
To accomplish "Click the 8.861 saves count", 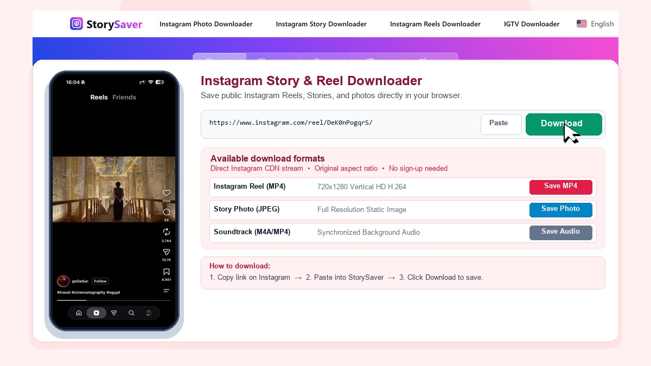I will click(x=167, y=280).
